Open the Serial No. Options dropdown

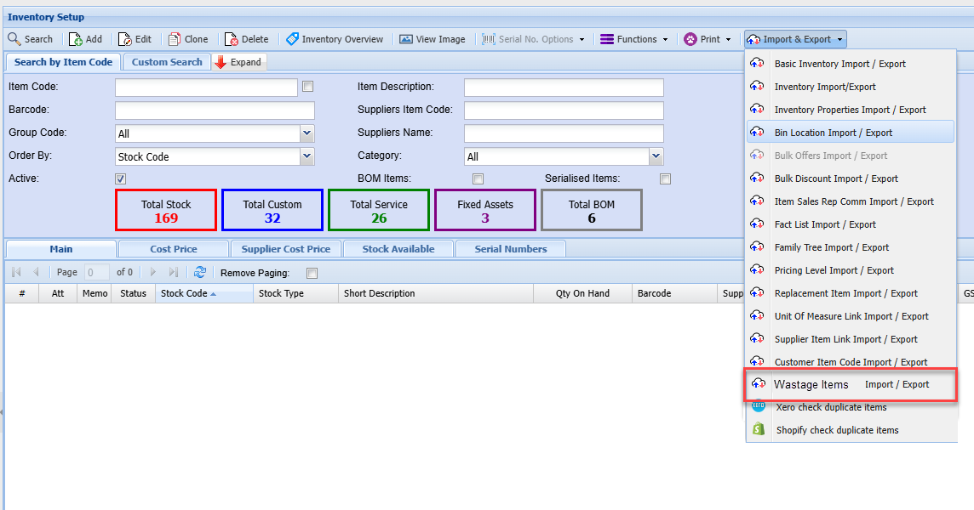(534, 39)
